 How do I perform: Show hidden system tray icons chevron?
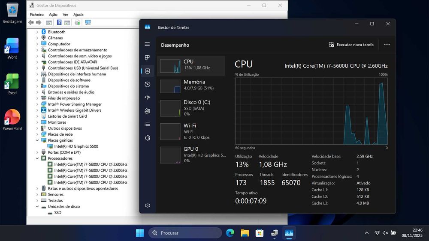tap(367, 233)
